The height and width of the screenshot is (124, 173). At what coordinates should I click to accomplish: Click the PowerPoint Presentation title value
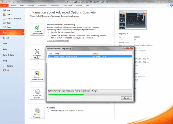coord(143,45)
